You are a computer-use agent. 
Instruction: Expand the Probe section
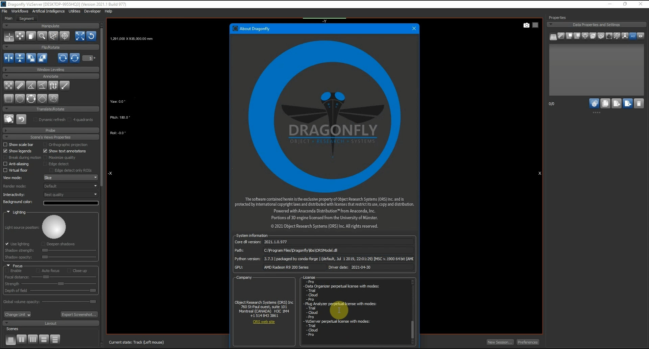point(51,130)
